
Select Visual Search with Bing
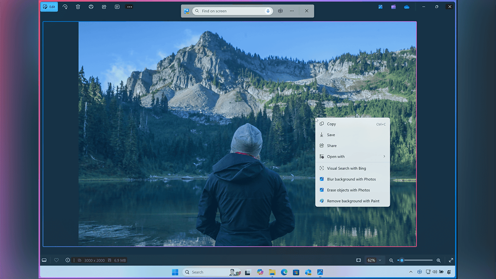pyautogui.click(x=353, y=168)
